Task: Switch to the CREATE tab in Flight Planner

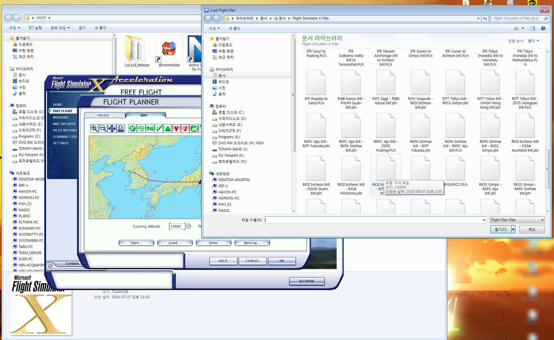Action: point(103,115)
